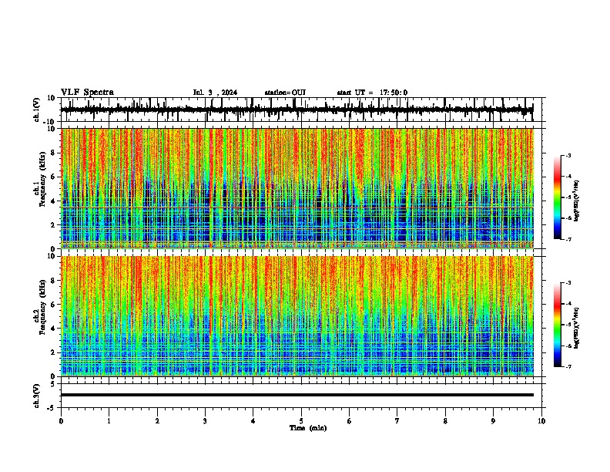Click the "-3" label on ch.1 color bar
The image size is (610, 472).
coord(568,155)
